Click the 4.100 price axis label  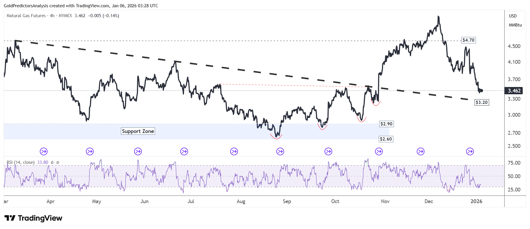[x=514, y=62]
